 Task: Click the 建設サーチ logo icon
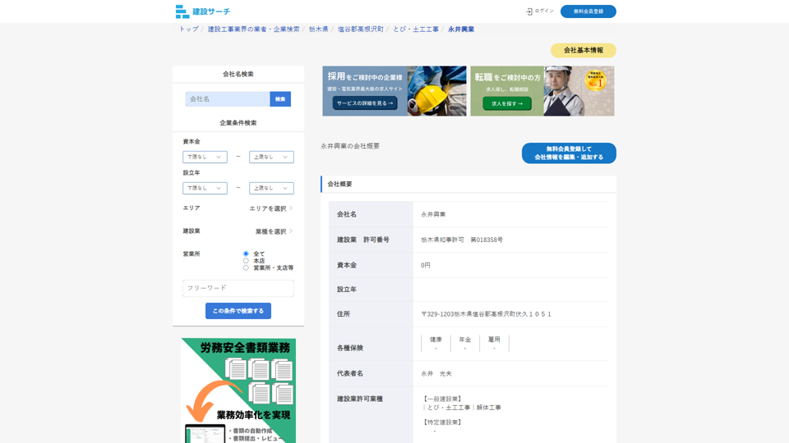coord(182,11)
